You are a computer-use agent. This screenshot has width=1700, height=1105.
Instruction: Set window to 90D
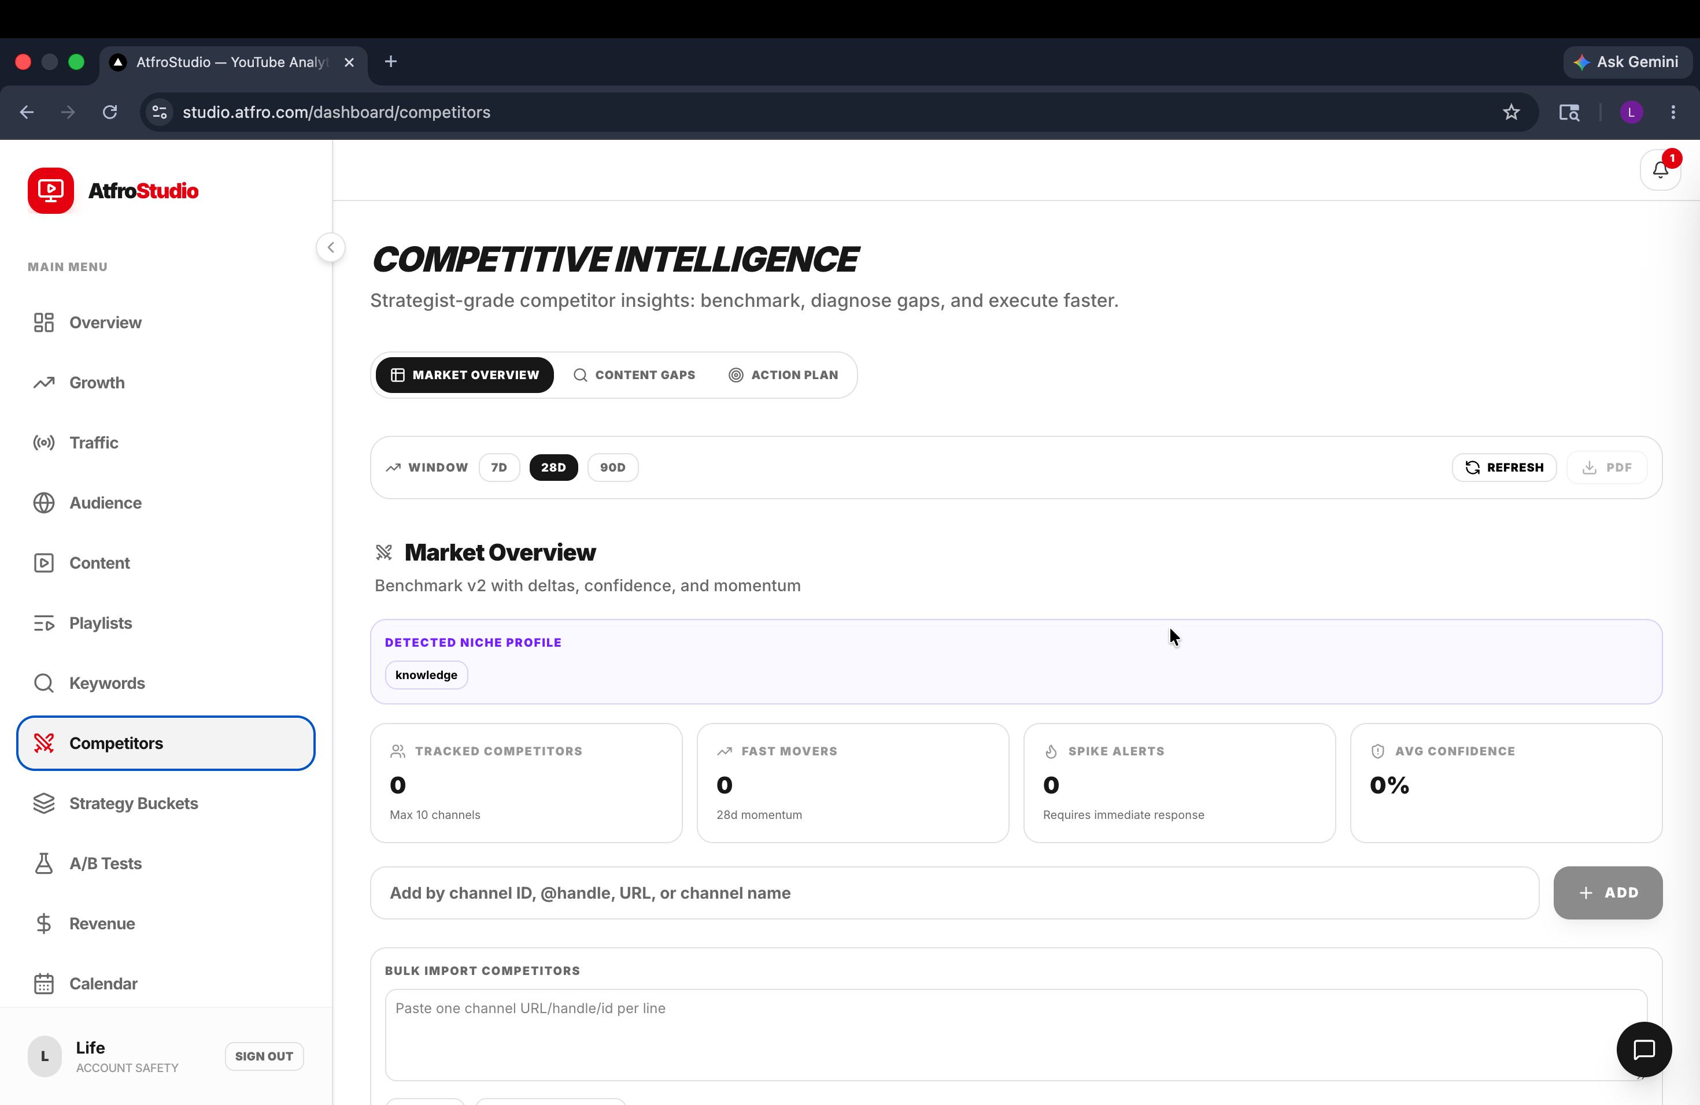[x=613, y=468]
